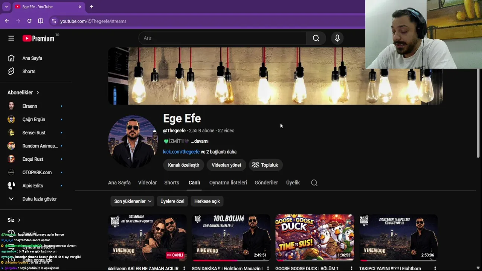Switch to Üyelik tab
This screenshot has height=271, width=482.
tap(293, 183)
